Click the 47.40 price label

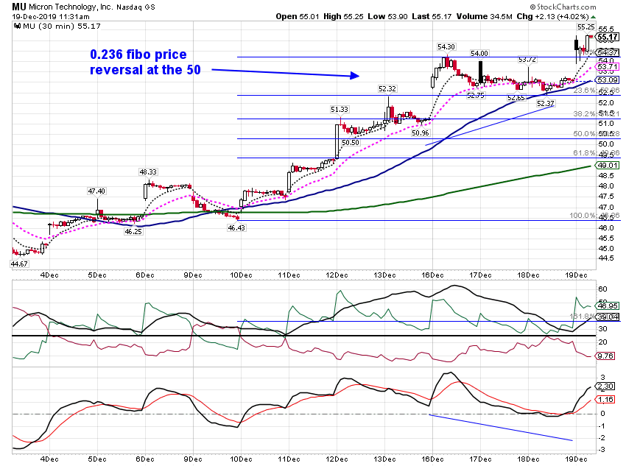(96, 191)
